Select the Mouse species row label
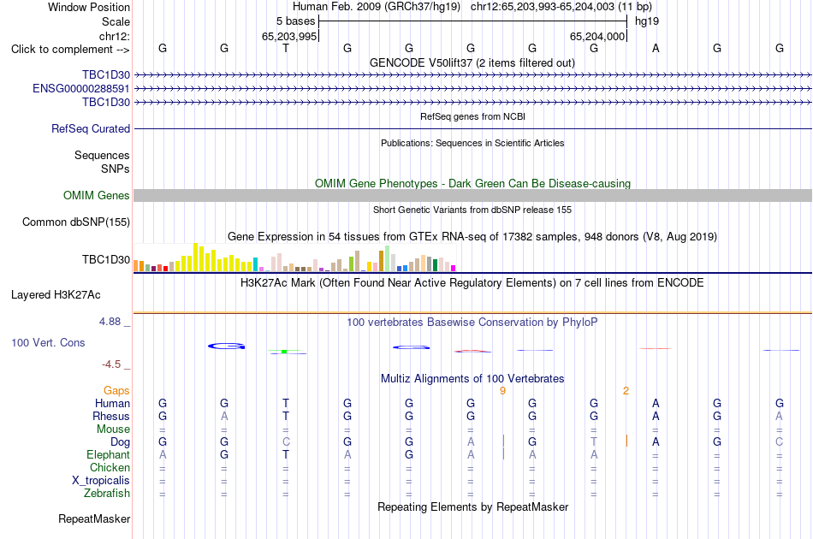Viewport: 813px width, 539px height. coord(113,429)
